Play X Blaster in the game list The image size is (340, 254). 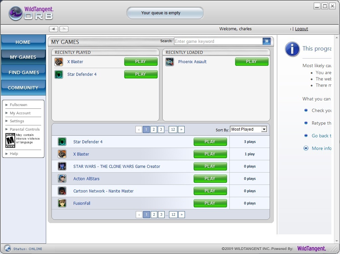[x=210, y=154]
